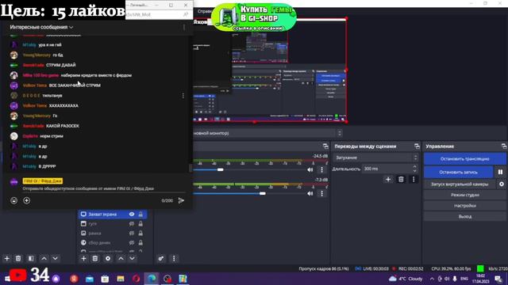Delete scene transition with trash button

401,180
